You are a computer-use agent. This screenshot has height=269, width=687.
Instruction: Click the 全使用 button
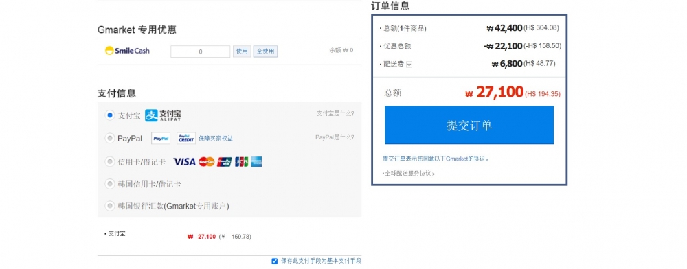pyautogui.click(x=265, y=51)
